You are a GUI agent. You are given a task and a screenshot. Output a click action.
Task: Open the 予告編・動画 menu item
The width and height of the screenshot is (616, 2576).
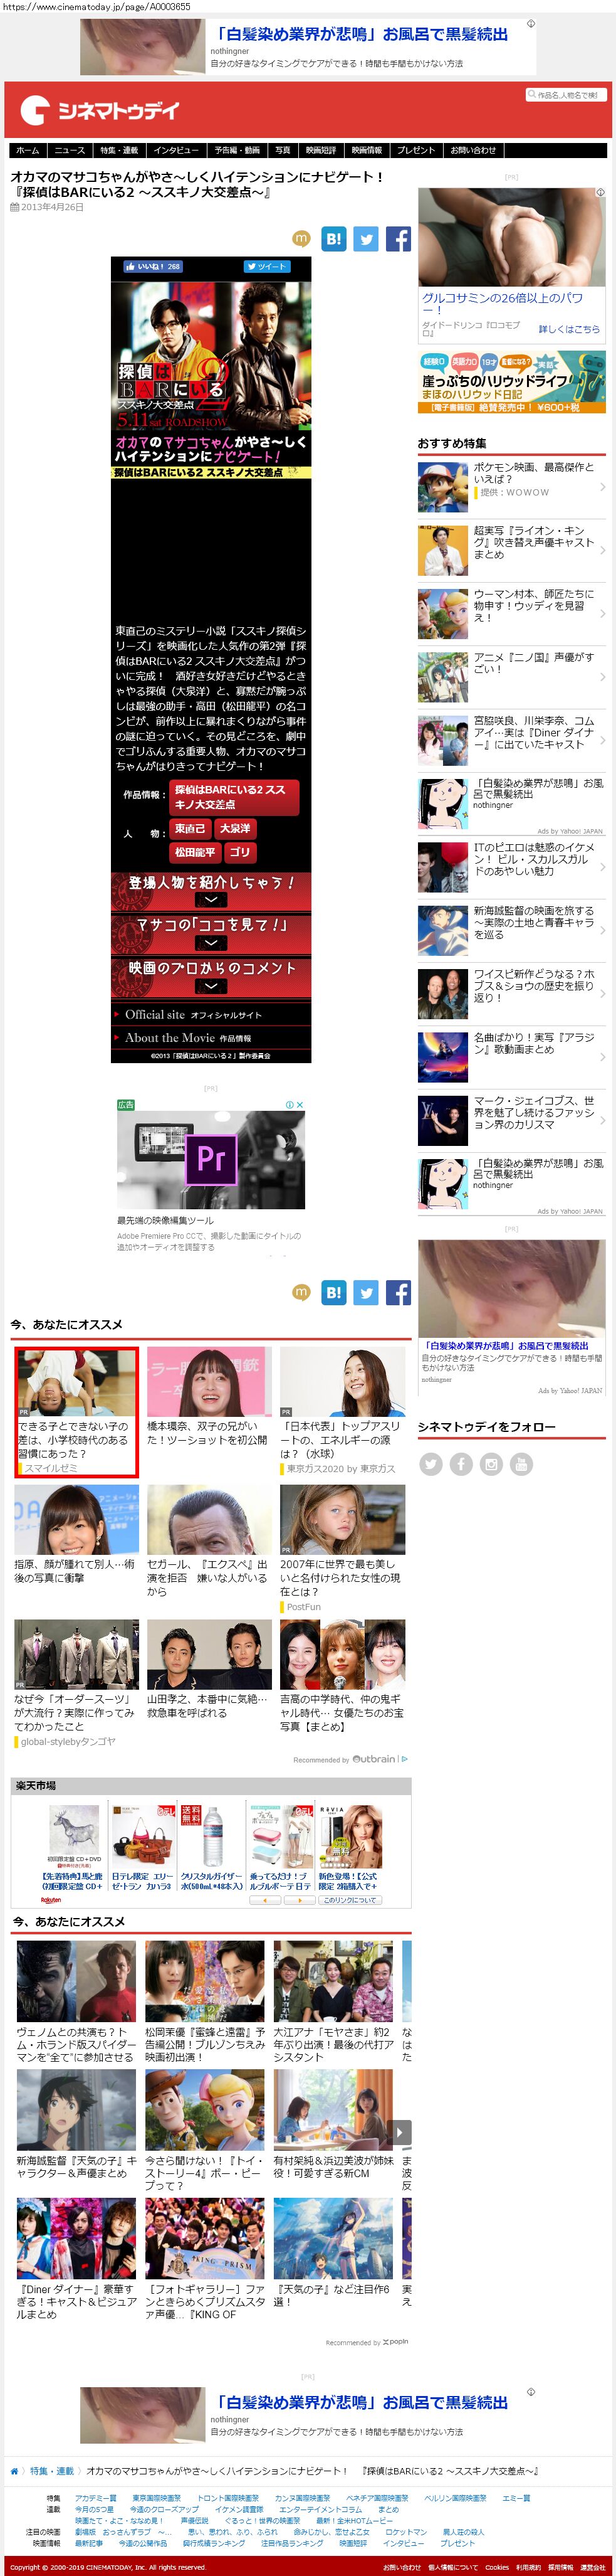pyautogui.click(x=237, y=150)
